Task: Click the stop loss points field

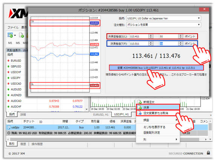Action: click(x=169, y=36)
